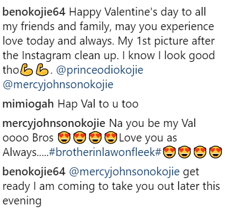The width and height of the screenshot is (225, 213).
Task: Open mimiogah commenter profile
Action: [28, 104]
